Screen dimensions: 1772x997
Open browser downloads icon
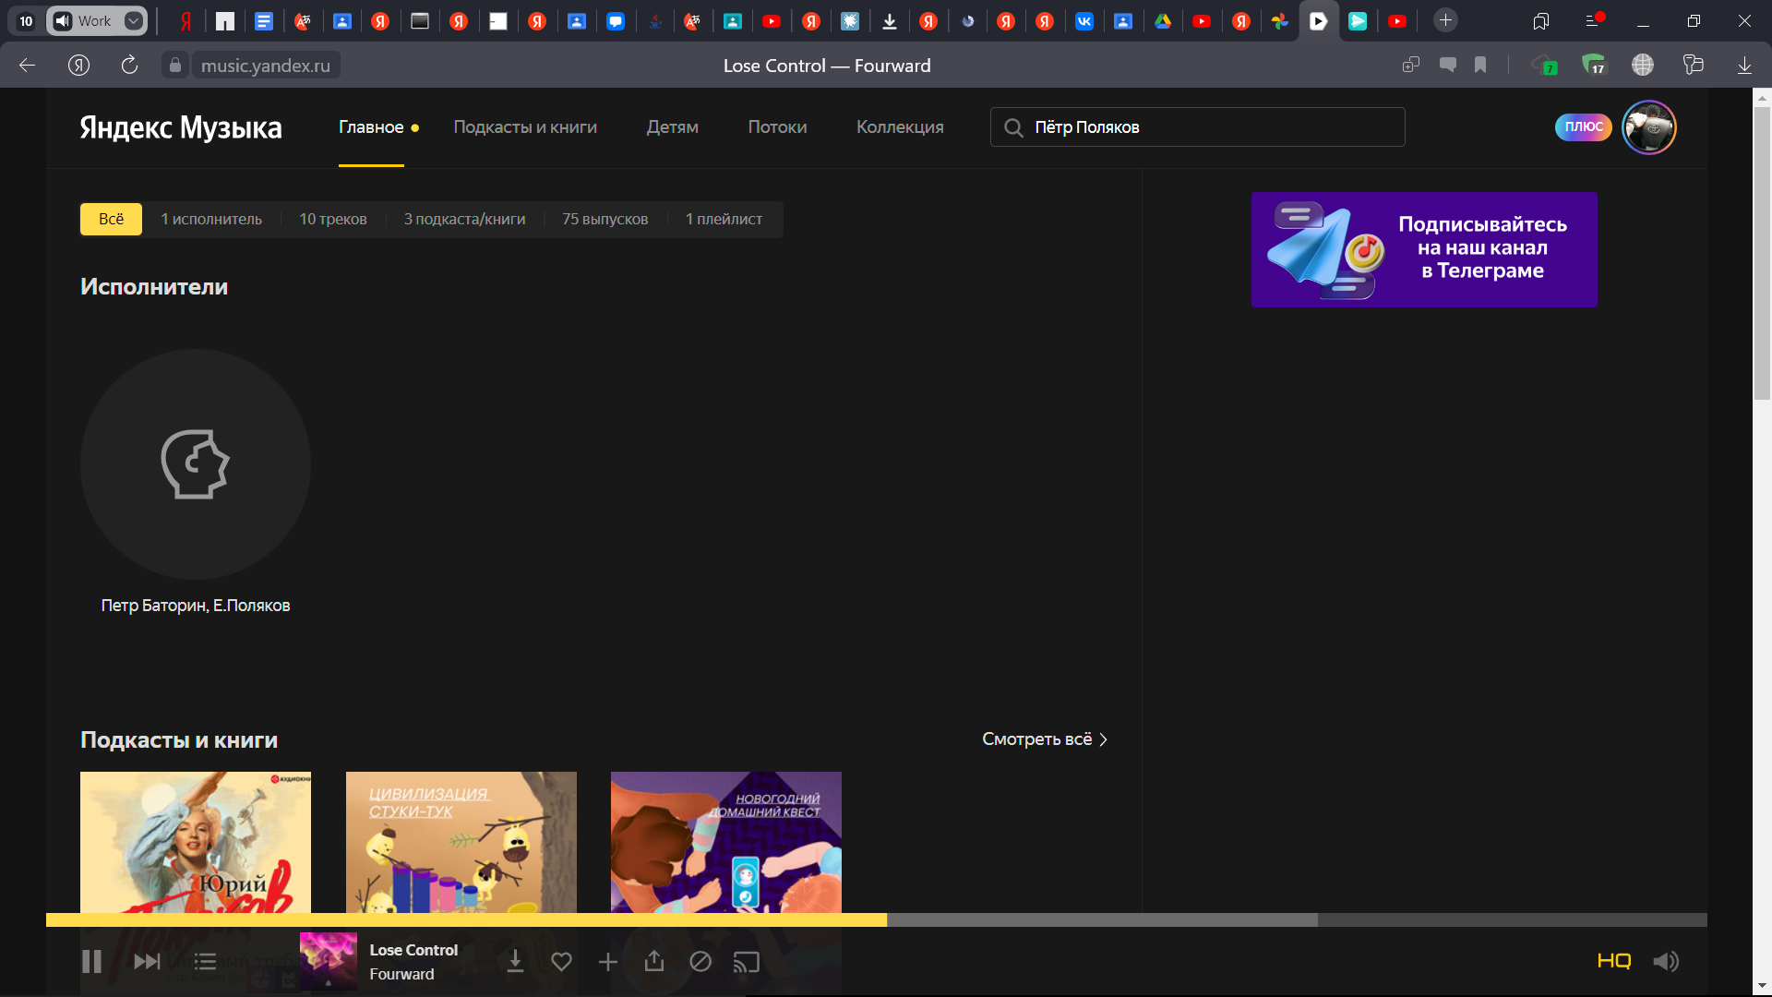click(x=1744, y=65)
